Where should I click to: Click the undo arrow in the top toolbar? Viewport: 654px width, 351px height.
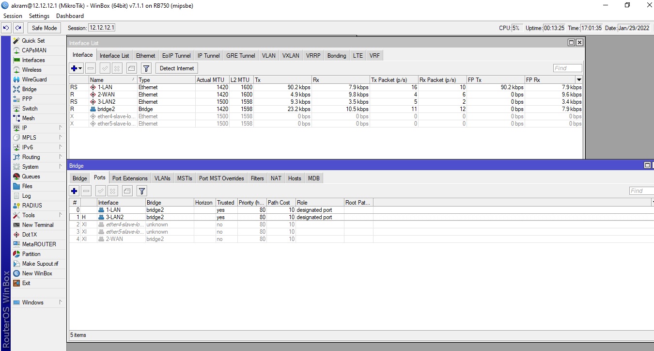6,28
